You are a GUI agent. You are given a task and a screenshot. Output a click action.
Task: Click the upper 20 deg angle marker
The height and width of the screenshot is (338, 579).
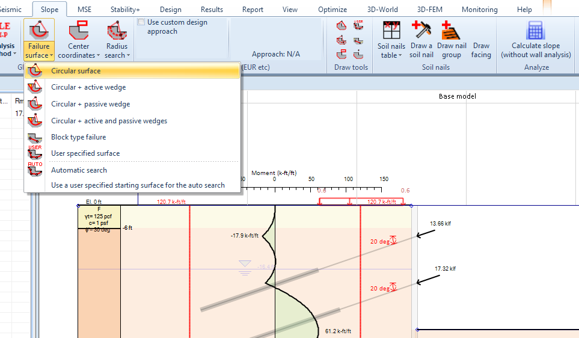coord(383,241)
